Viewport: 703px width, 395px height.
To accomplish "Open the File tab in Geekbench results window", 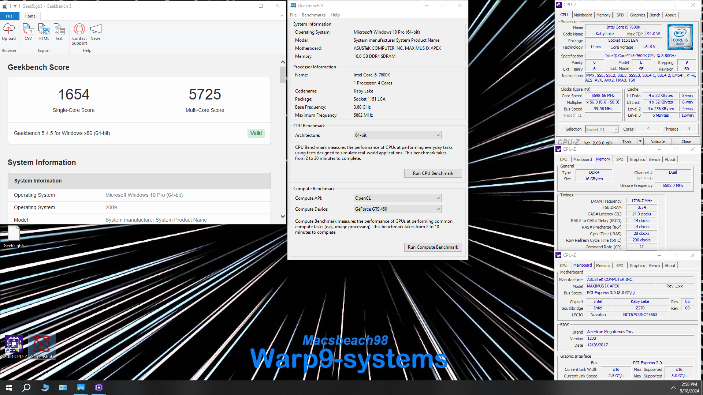I will (x=9, y=16).
